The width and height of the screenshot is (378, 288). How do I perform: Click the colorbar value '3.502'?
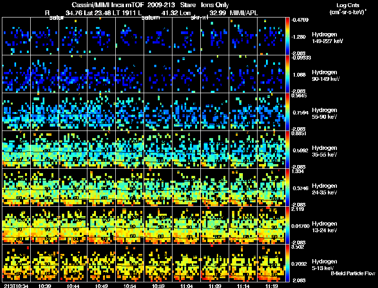click(298, 247)
